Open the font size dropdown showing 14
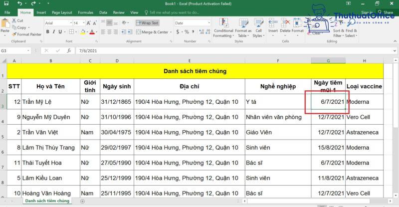Image resolution: width=399 pixels, height=207 pixels. 84,23
